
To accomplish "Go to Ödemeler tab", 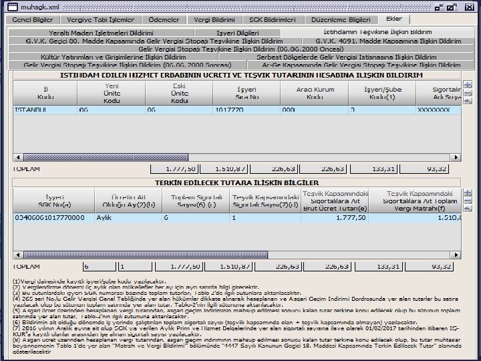I will pyautogui.click(x=164, y=20).
